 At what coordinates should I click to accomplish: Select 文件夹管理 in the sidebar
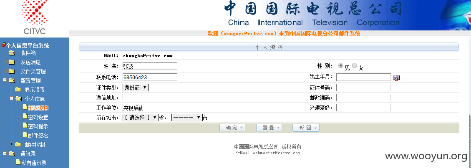pos(33,71)
